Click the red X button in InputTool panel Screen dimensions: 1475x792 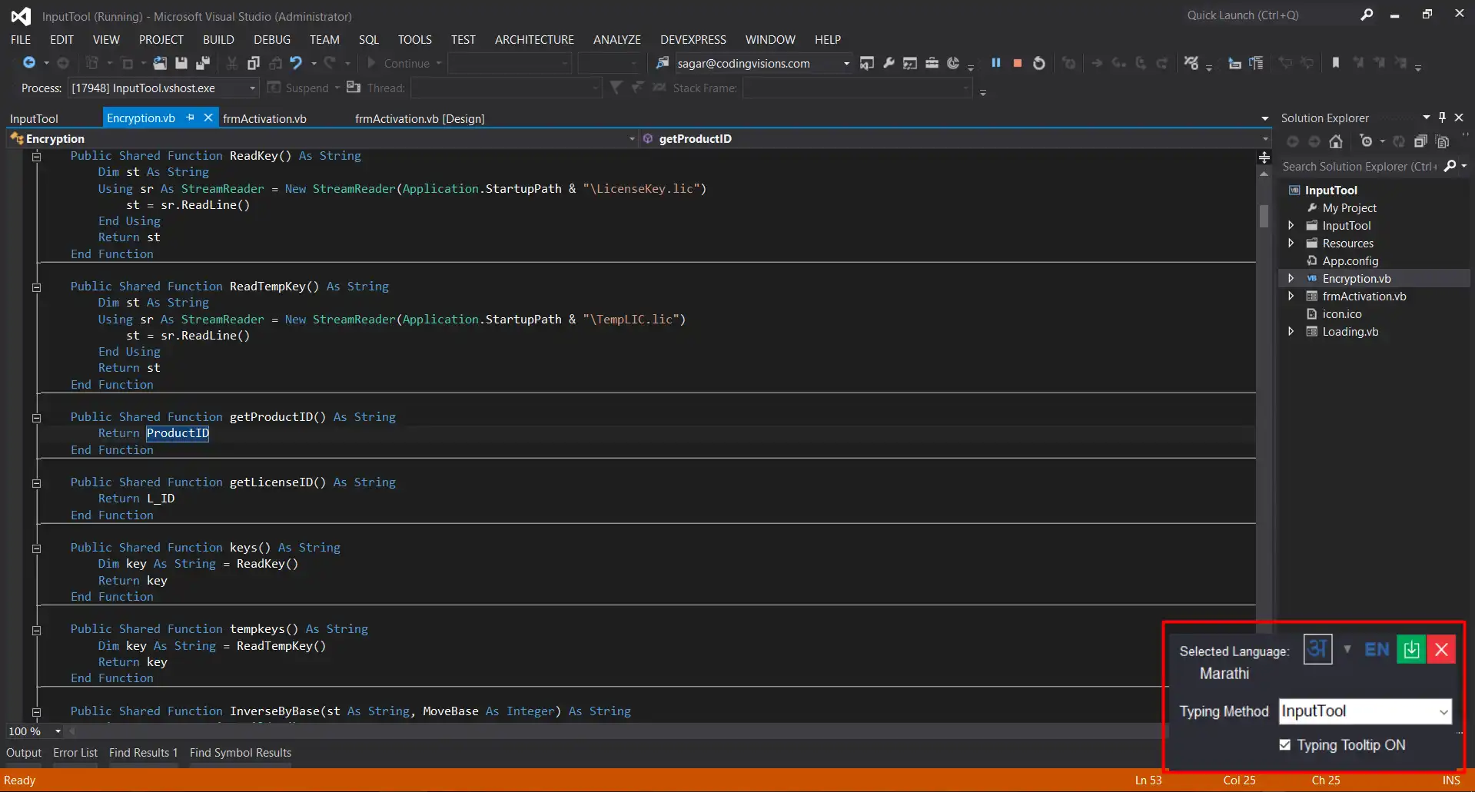(1441, 650)
